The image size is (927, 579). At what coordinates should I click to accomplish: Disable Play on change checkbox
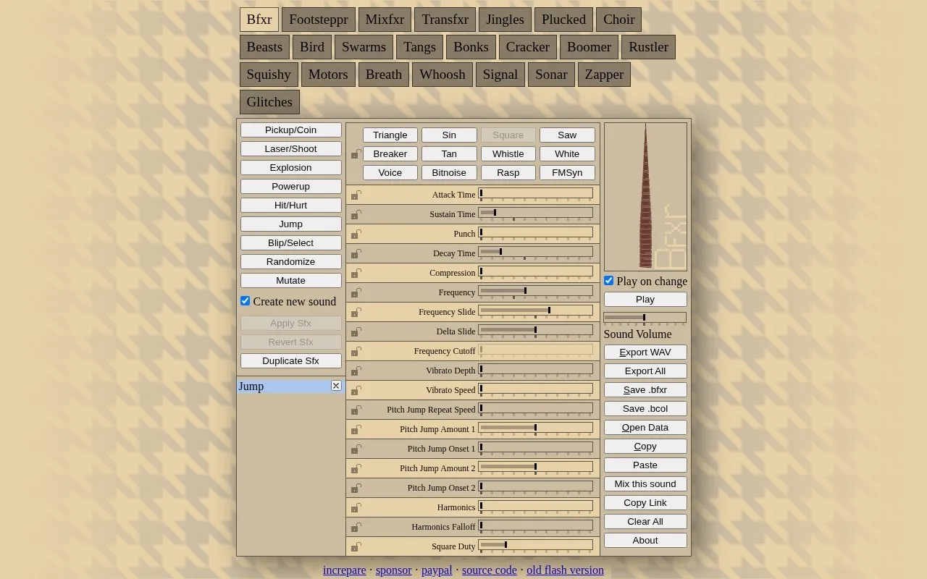[x=608, y=281]
